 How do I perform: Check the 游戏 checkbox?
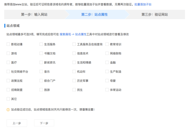(8, 53)
